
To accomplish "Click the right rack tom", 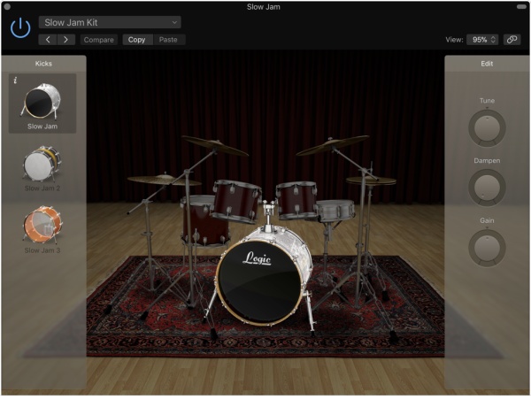I will pos(296,200).
